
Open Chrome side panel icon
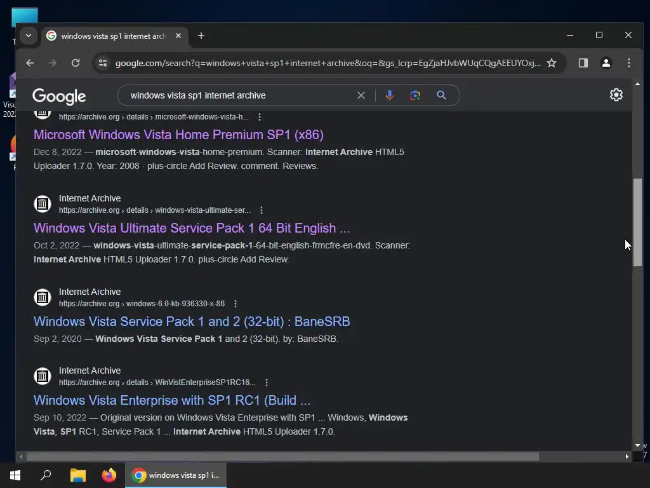click(583, 63)
